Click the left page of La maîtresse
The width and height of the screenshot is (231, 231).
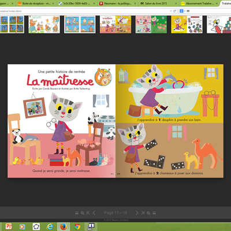coord(62,121)
